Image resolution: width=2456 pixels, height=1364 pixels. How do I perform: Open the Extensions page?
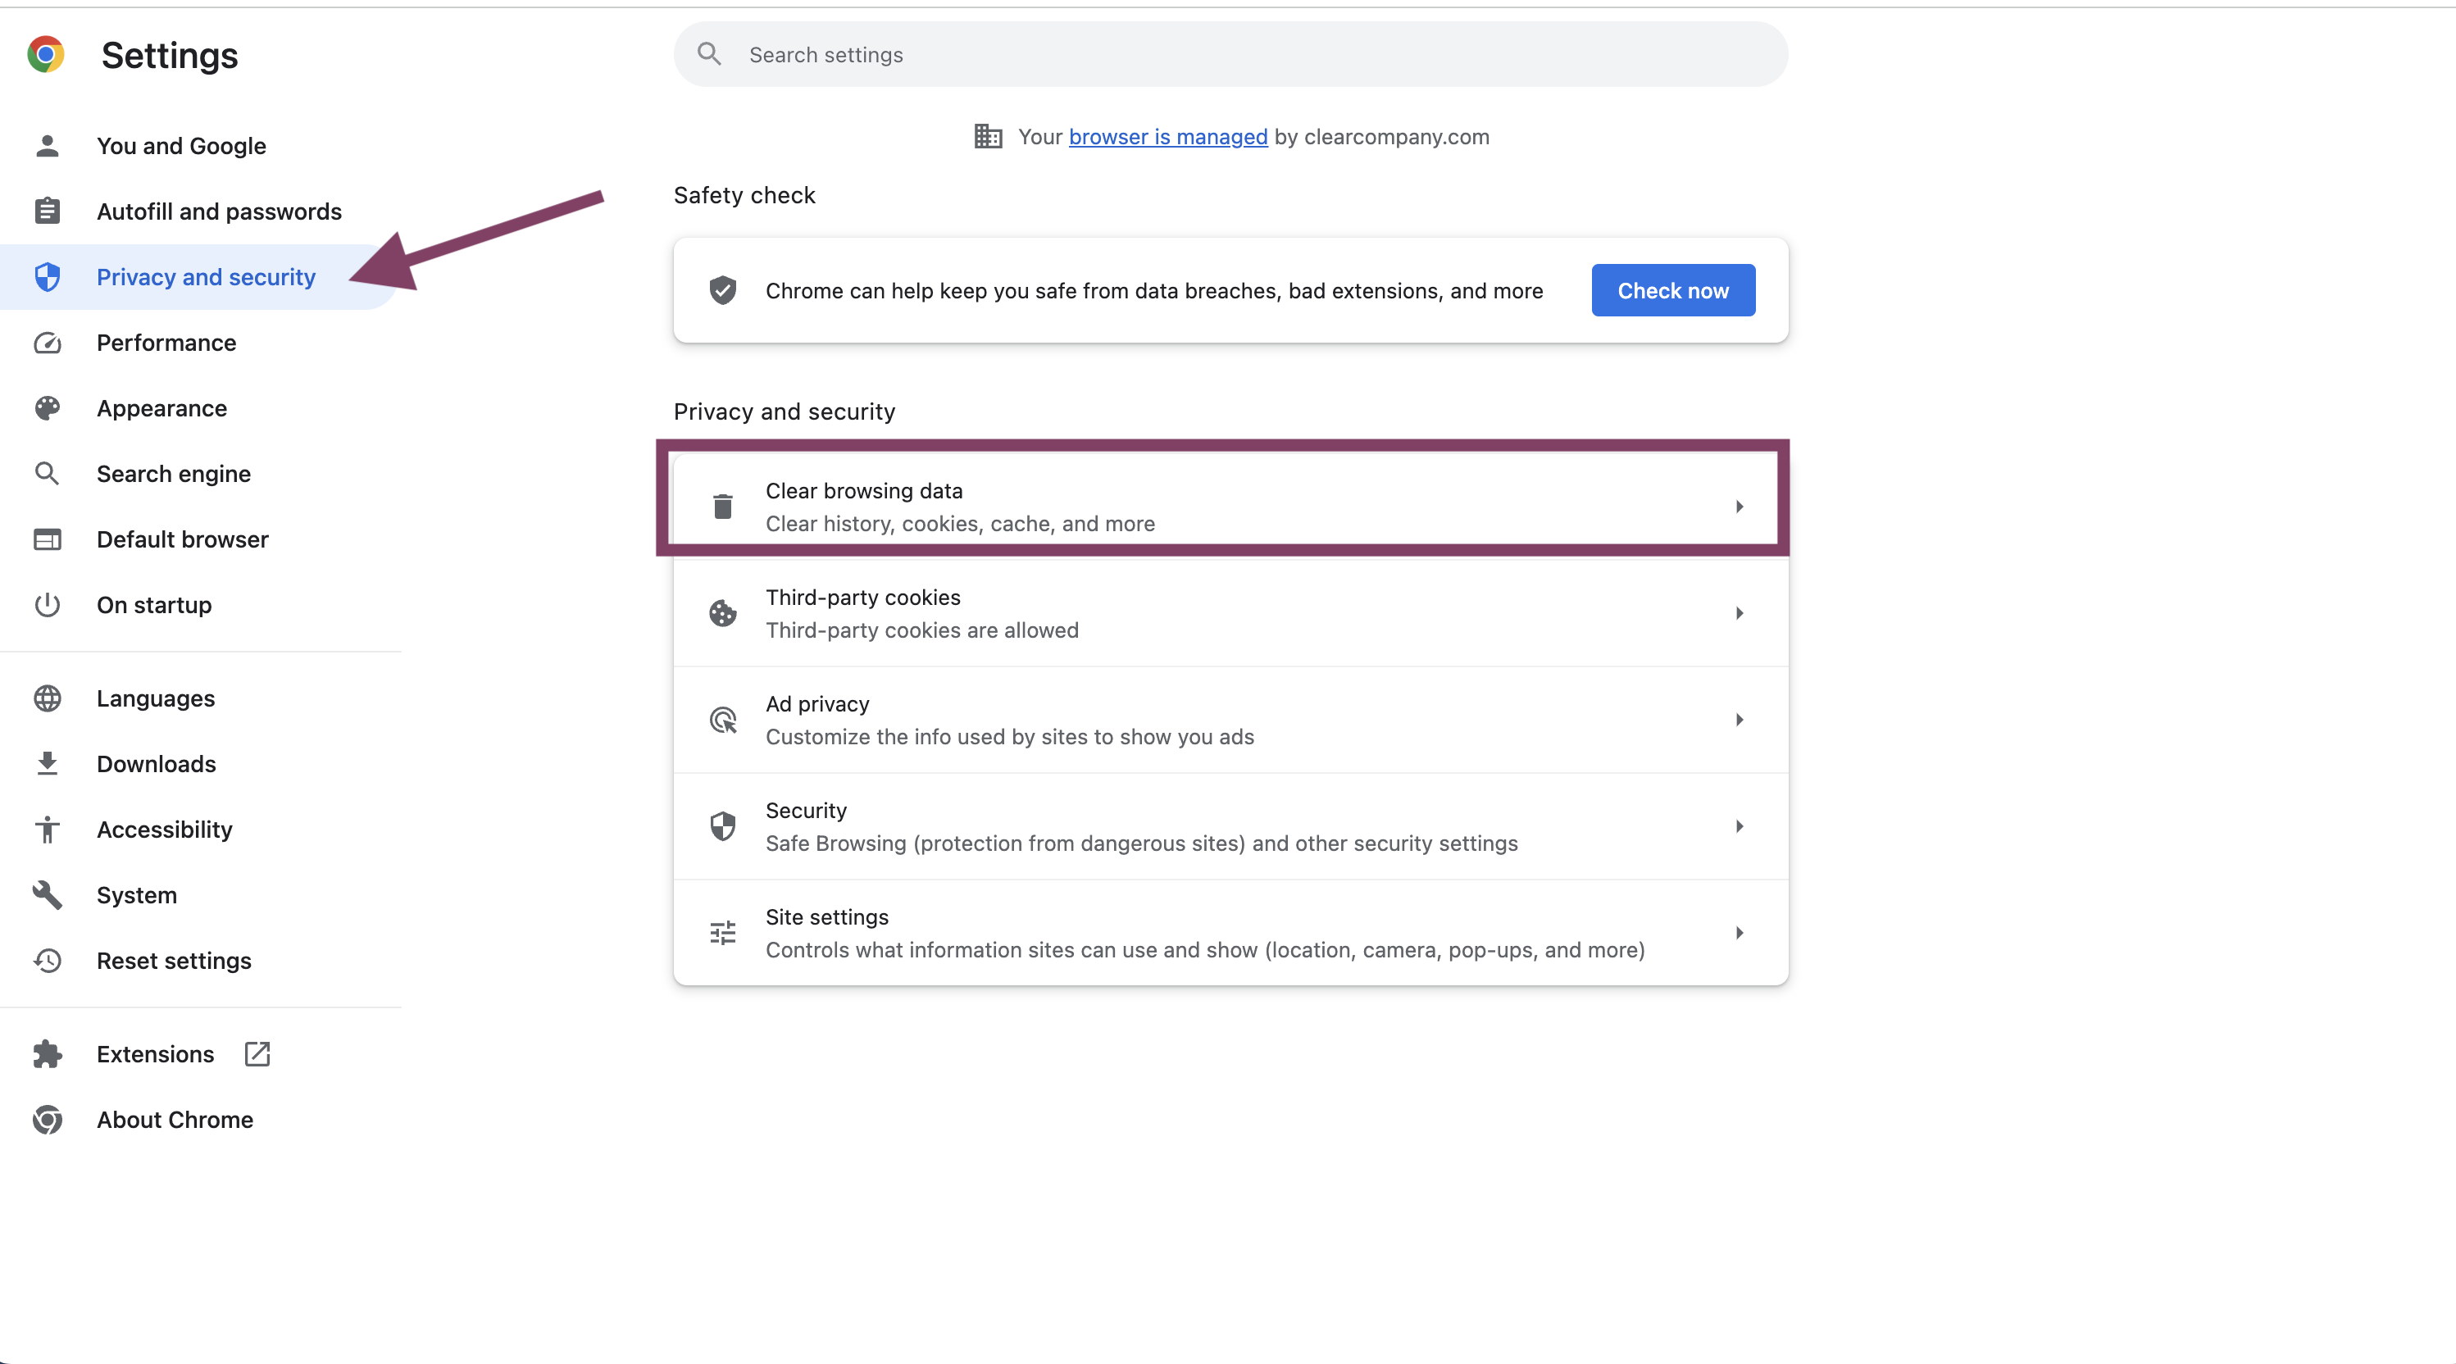point(200,1054)
